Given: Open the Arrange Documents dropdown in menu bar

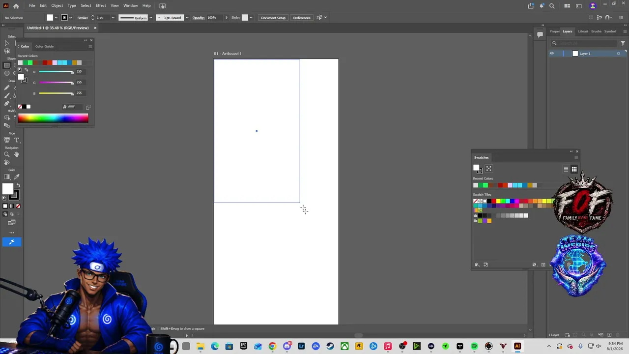Looking at the screenshot, I should (x=567, y=6).
